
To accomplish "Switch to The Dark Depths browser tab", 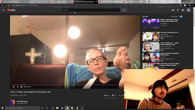I will click(x=62, y=2).
